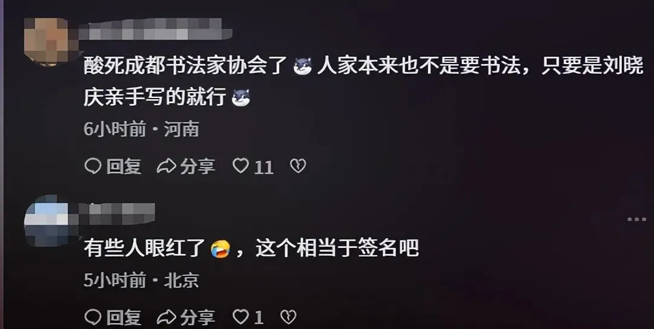The width and height of the screenshot is (654, 329).
Task: Like the Henan comment with heart icon
Action: pos(240,166)
